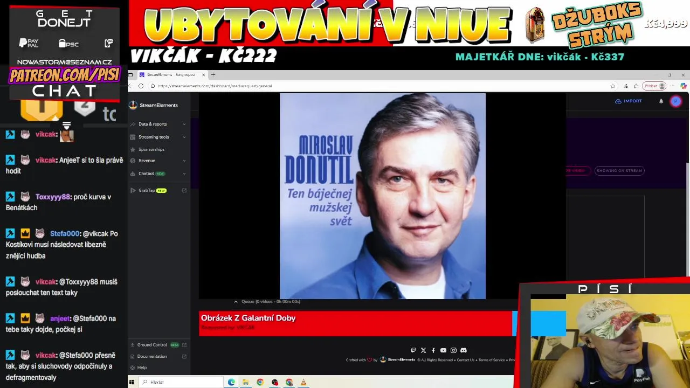
Task: Open the notifications bell
Action: 661,101
